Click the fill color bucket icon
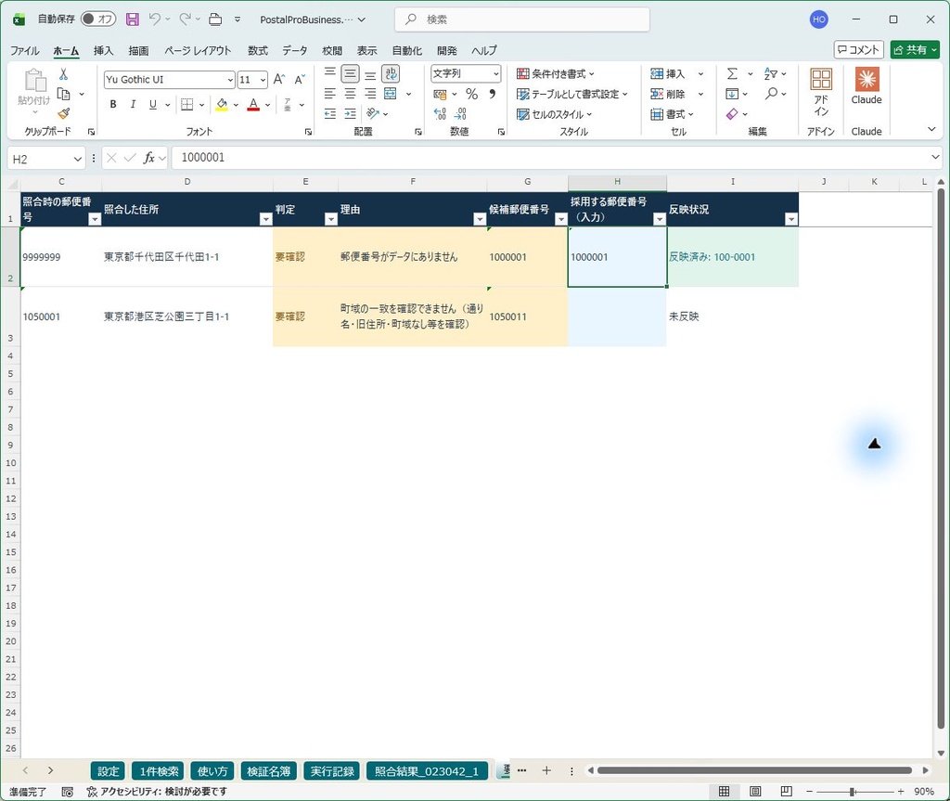 pyautogui.click(x=222, y=104)
